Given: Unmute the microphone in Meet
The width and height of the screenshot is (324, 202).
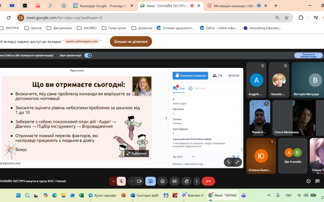Looking at the screenshot, I should 121,181.
